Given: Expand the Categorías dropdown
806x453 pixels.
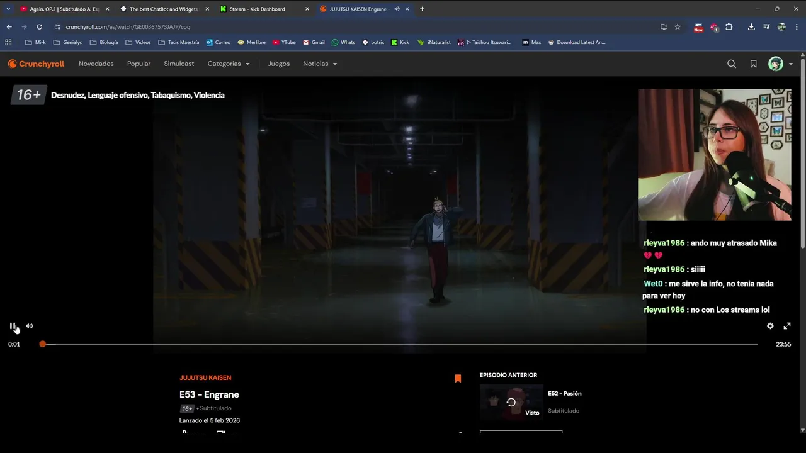Looking at the screenshot, I should (229, 64).
